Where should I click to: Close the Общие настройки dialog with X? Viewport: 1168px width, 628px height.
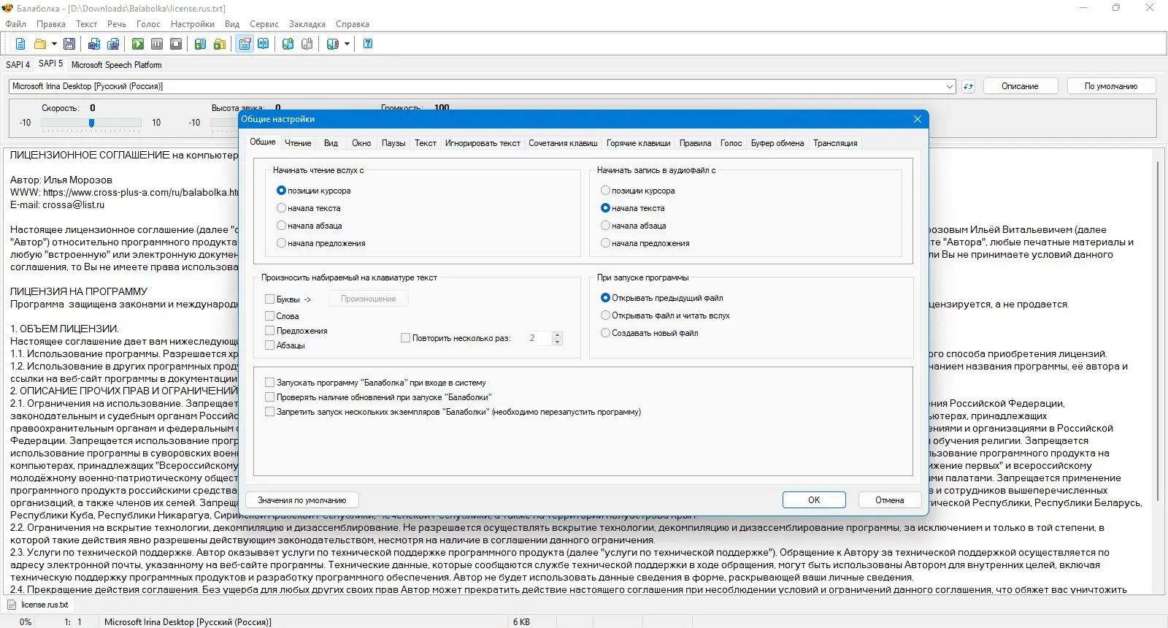918,119
